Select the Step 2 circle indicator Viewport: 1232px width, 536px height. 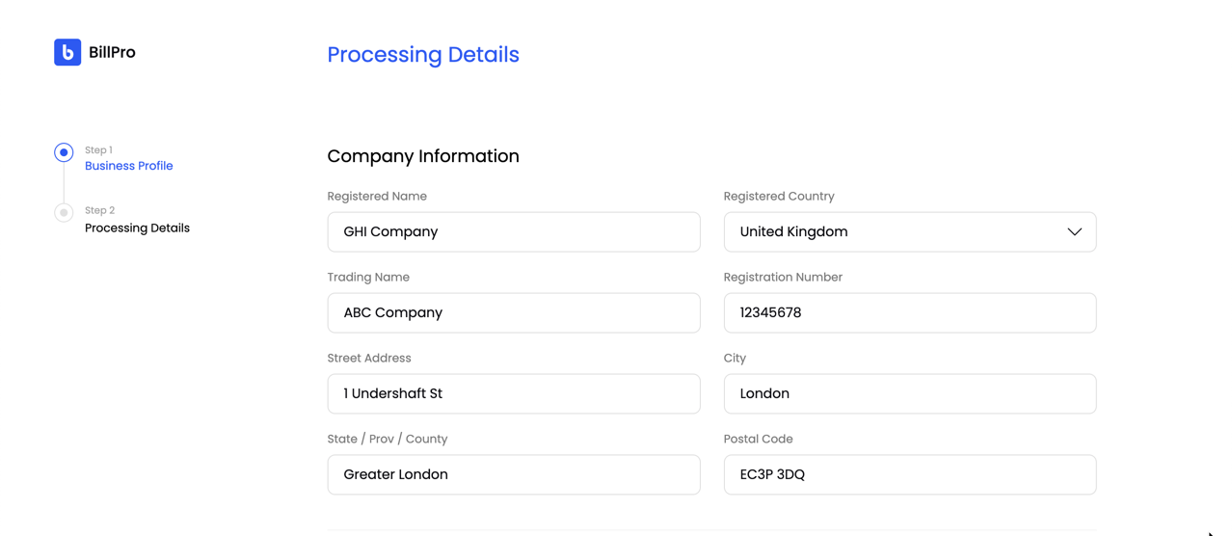tap(64, 212)
